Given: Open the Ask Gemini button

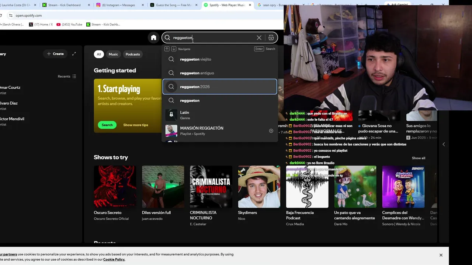Looking at the screenshot, I should pos(398,5).
